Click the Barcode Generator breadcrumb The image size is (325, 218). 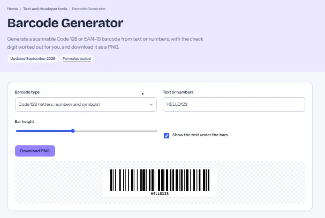[89, 9]
